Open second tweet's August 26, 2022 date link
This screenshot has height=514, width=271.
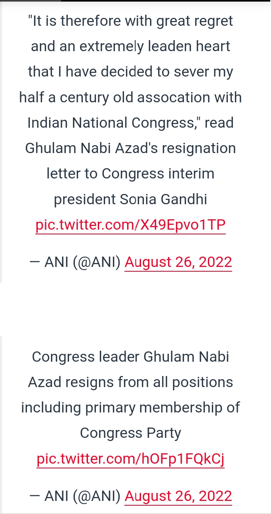[x=178, y=496]
